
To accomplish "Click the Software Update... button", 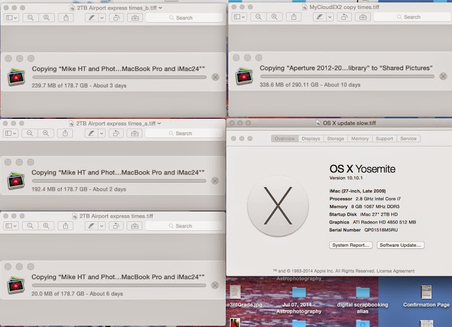I will pos(401,245).
